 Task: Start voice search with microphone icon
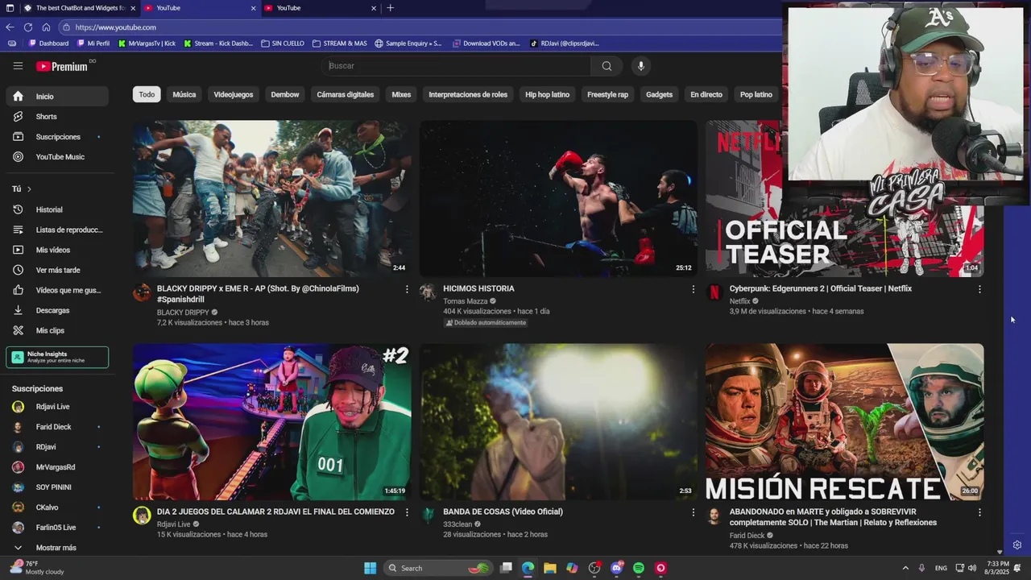641,66
